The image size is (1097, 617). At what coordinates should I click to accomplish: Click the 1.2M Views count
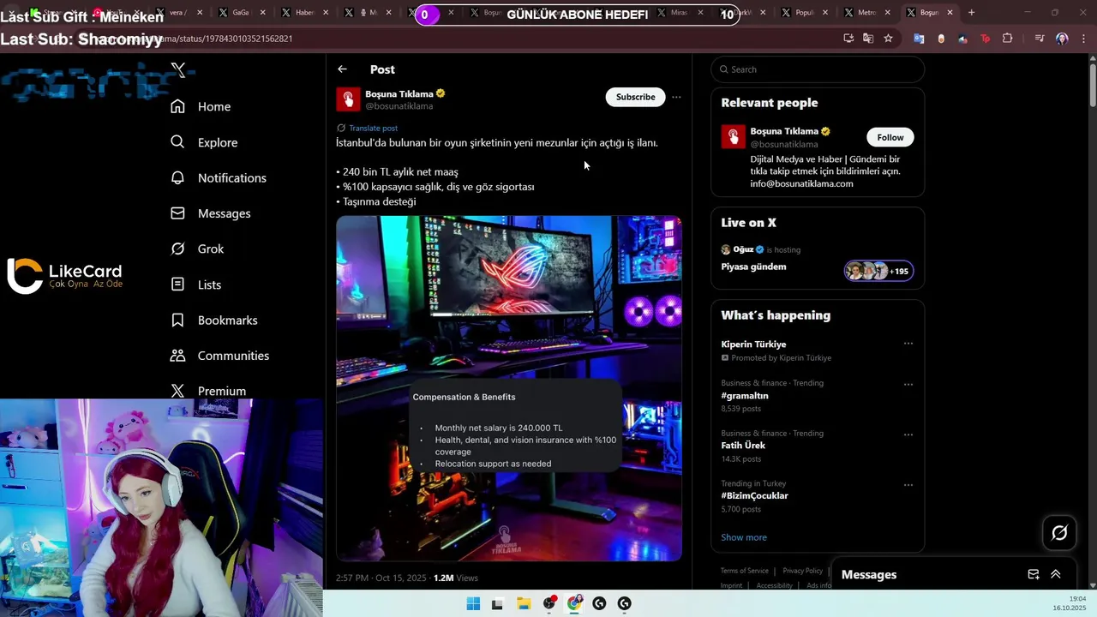click(456, 578)
